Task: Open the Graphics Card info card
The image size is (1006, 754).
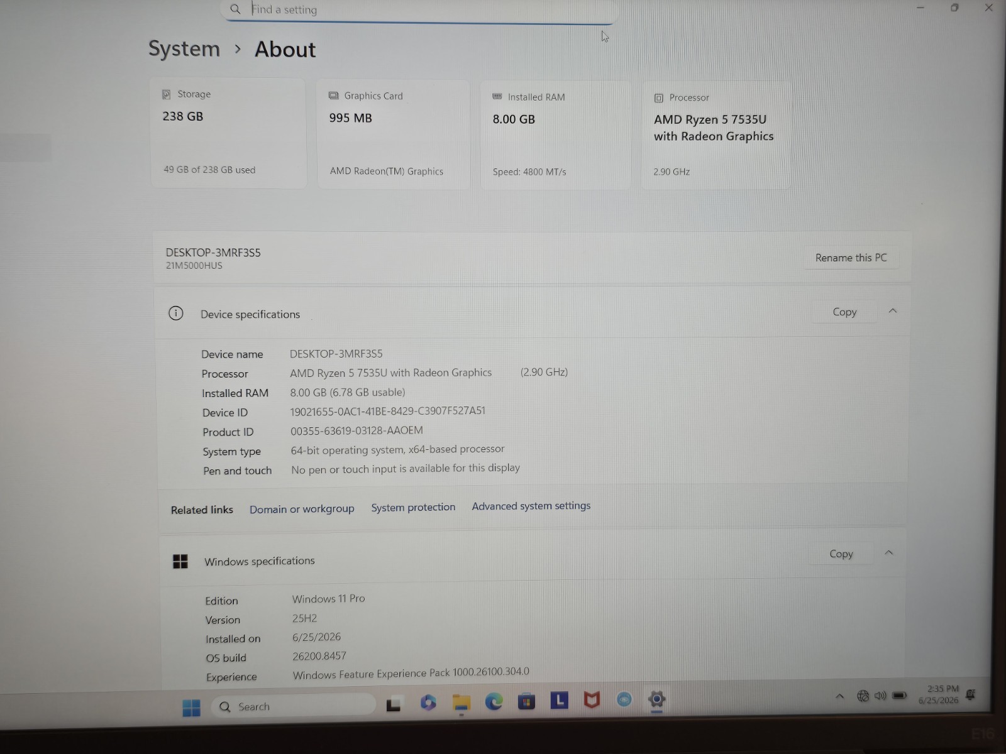Action: click(x=393, y=134)
